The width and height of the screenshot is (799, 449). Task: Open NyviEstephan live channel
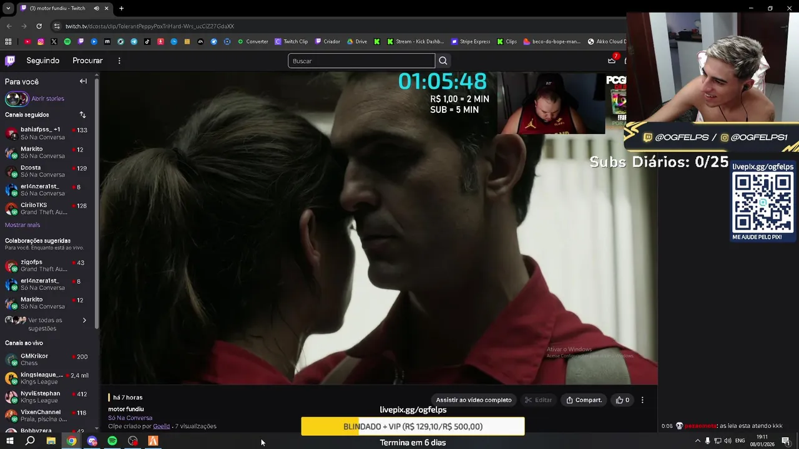[x=47, y=397]
